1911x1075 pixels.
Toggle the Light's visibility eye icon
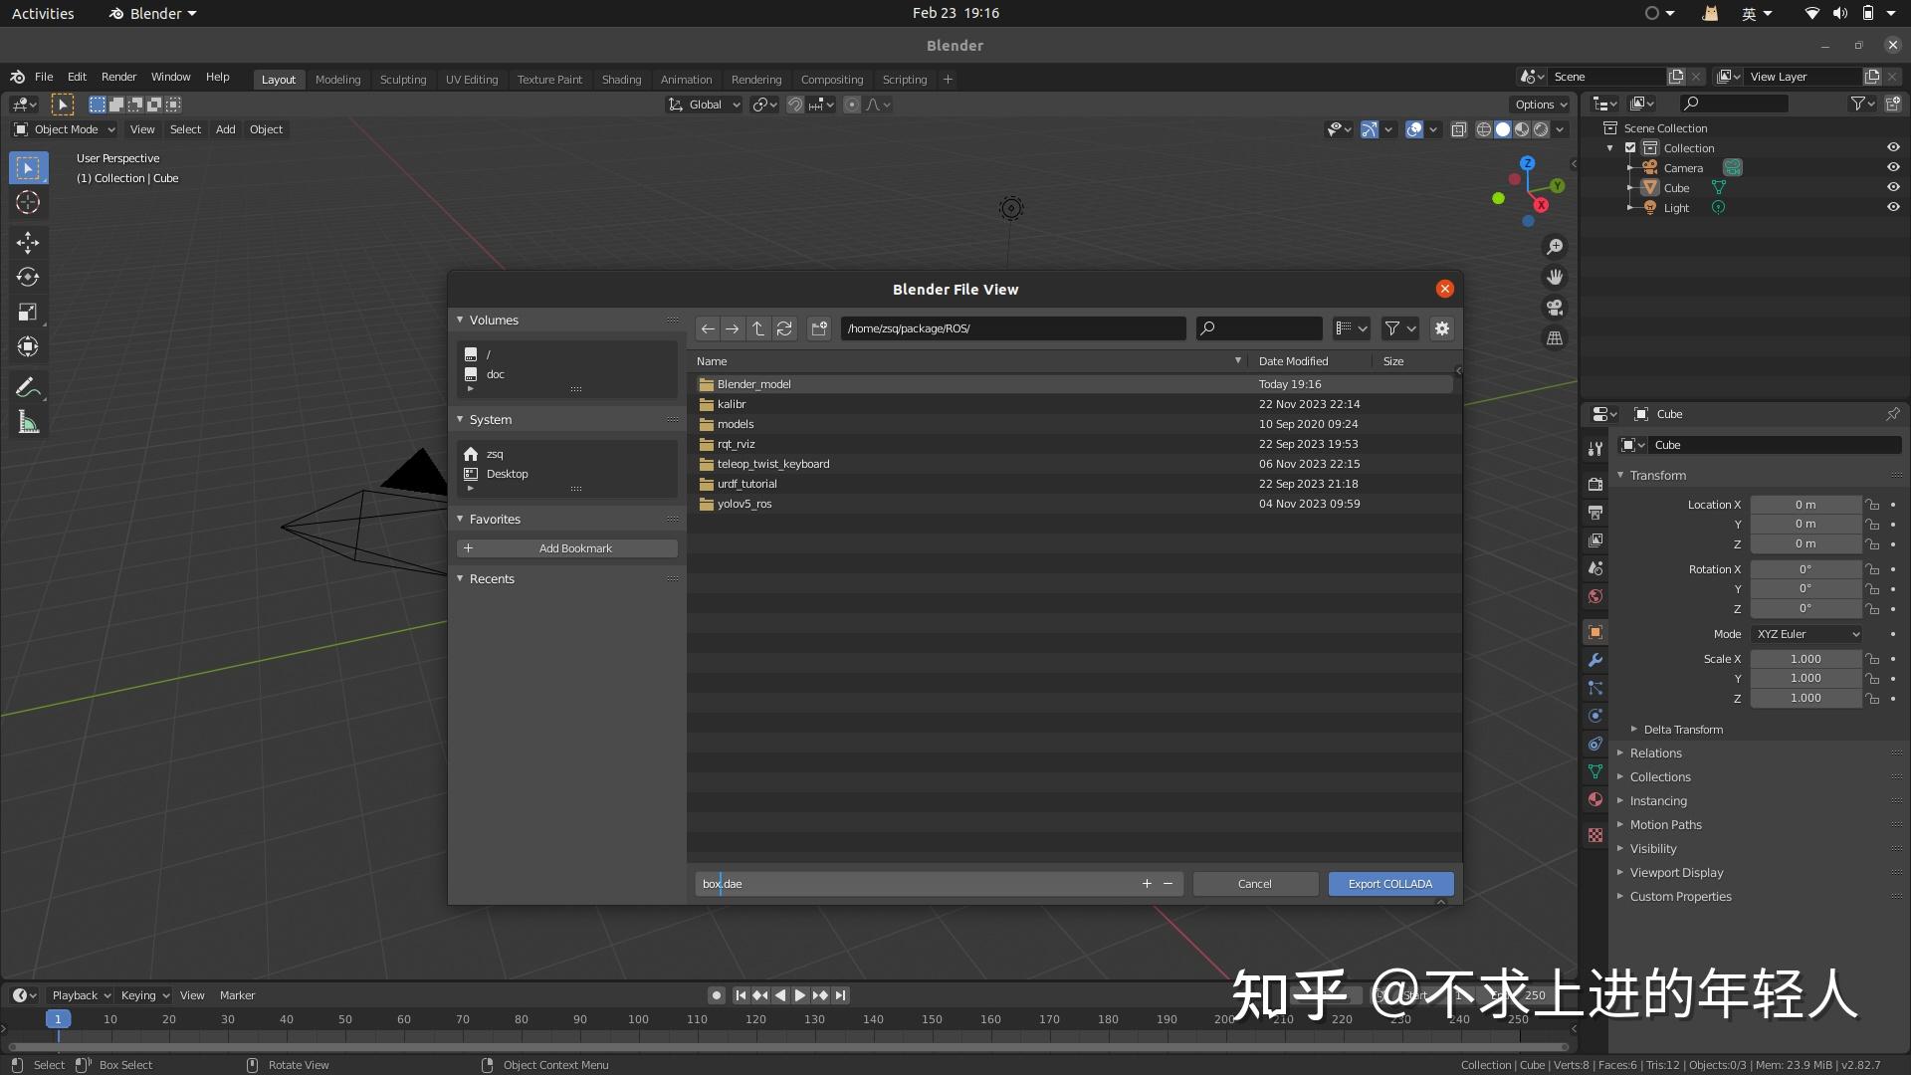click(x=1892, y=207)
